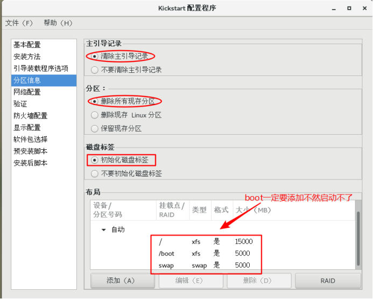Viewport: 373px width, 299px height.
Task: Click the 自动 tree row label
Action: coord(118,230)
